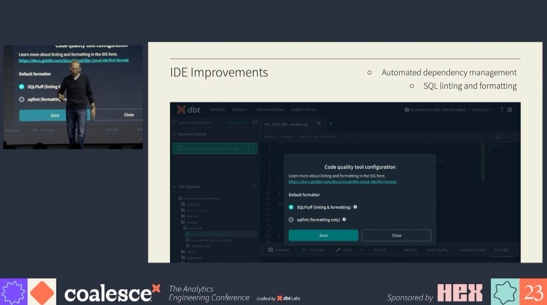This screenshot has height=305, width=547.
Task: Open IDE settings via the gear icon
Action: point(510,110)
